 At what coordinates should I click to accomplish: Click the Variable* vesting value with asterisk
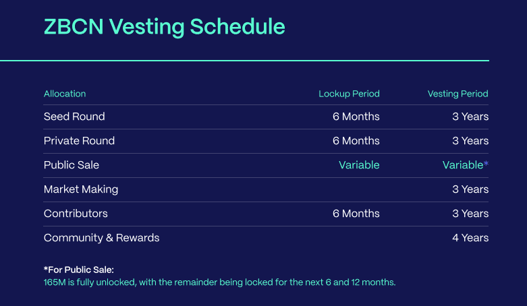pos(465,165)
